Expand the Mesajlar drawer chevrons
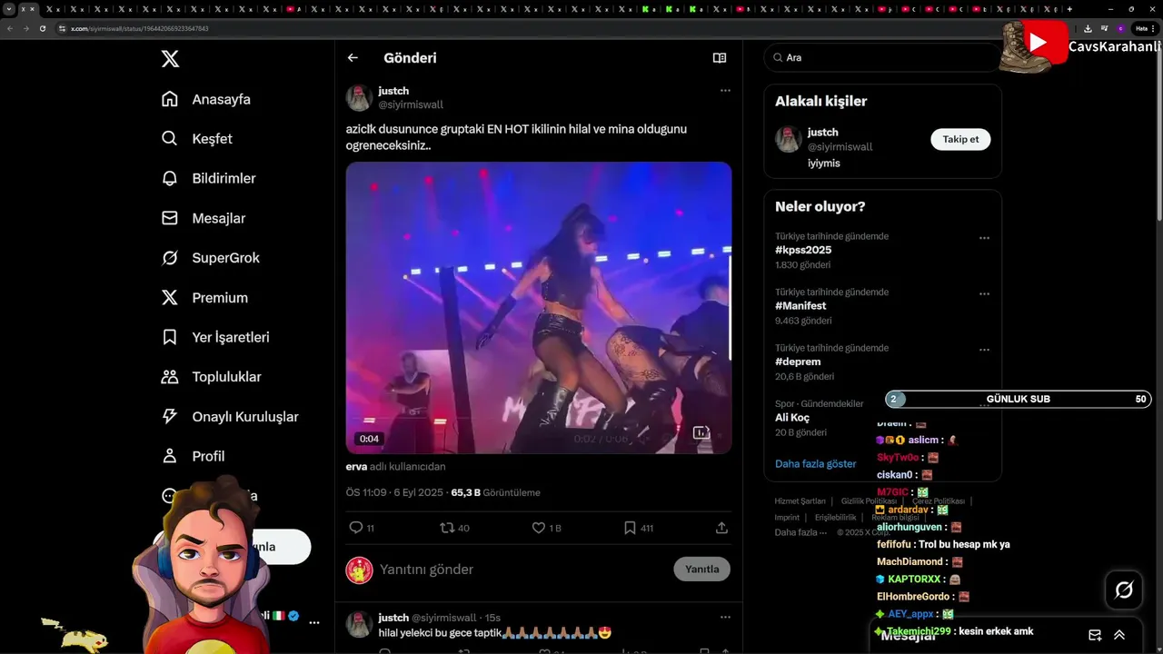Screen dimensions: 1163x654 [1119, 635]
